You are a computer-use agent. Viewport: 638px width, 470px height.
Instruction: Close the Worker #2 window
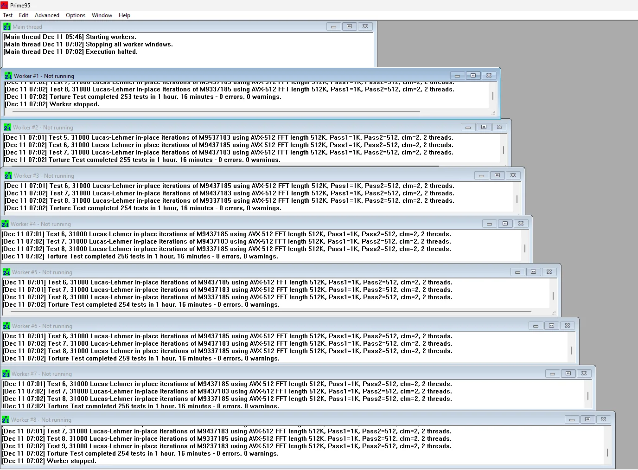click(499, 127)
